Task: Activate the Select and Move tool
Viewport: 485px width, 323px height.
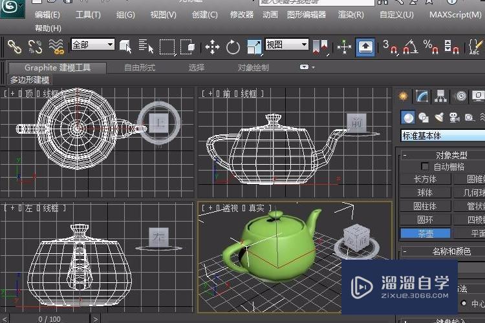Action: (x=212, y=47)
